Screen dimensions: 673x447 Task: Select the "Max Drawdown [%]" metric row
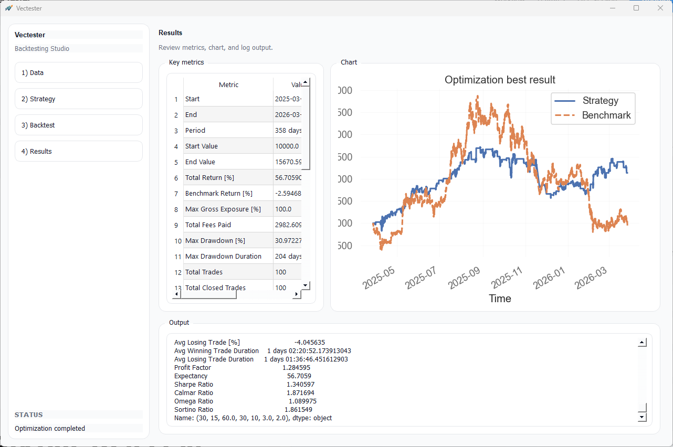[x=228, y=240]
